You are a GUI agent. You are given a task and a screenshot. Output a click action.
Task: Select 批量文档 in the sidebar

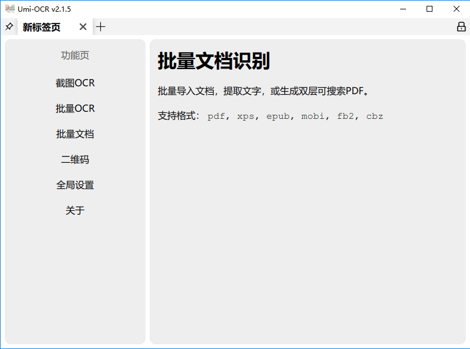click(75, 134)
